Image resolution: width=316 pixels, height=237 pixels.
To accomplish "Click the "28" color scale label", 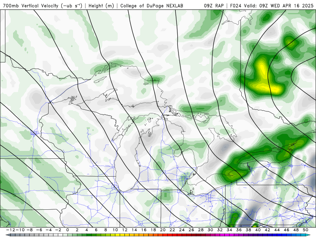I will point(201,230).
